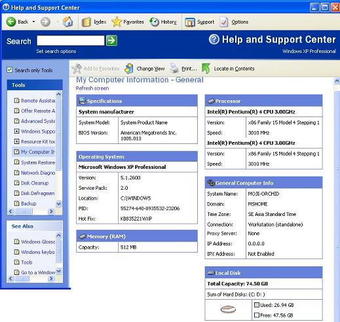Open Windows Glossary under See Also
This screenshot has width=340, height=322.
click(38, 241)
